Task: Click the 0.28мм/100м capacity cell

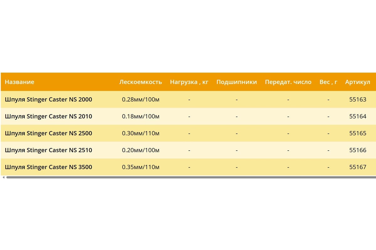Action: coord(141,100)
